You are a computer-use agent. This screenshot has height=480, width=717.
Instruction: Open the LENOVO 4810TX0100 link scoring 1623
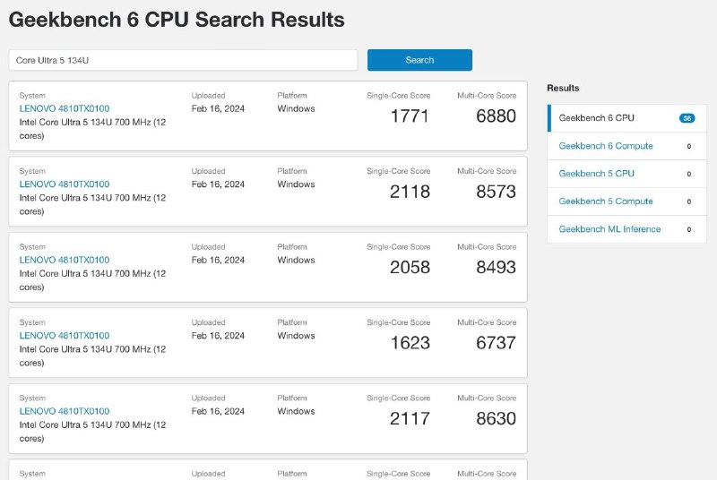65,336
